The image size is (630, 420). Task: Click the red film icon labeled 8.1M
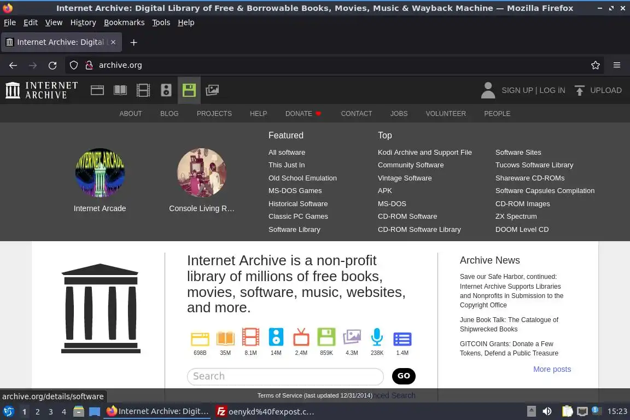(x=250, y=337)
